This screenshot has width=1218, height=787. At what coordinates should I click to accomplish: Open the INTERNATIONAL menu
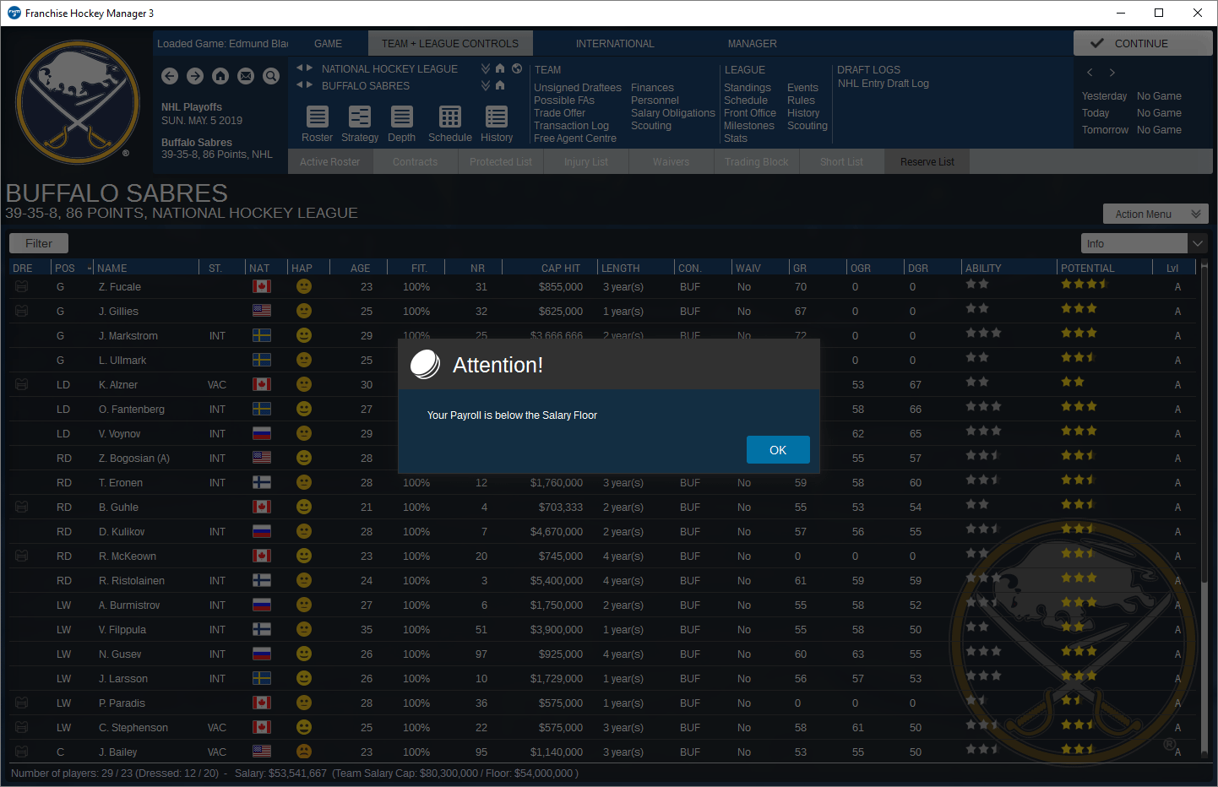615,44
